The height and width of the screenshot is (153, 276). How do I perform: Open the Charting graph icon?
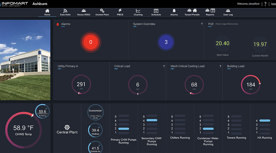click(138, 11)
